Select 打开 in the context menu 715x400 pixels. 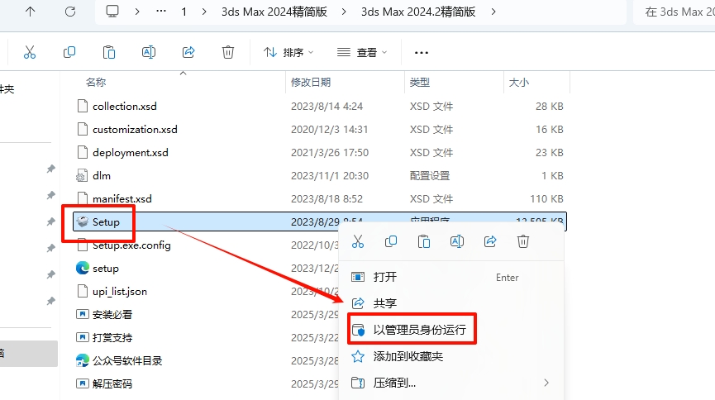(385, 277)
